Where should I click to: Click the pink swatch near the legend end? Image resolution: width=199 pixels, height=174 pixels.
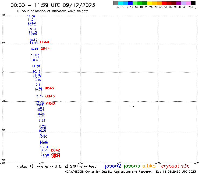(x=188, y=3)
